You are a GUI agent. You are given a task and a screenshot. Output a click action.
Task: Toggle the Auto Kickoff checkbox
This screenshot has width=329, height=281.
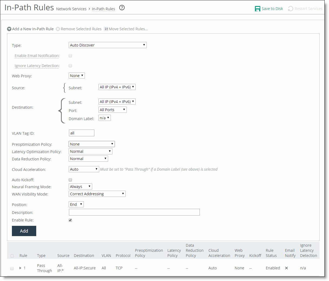70,180
